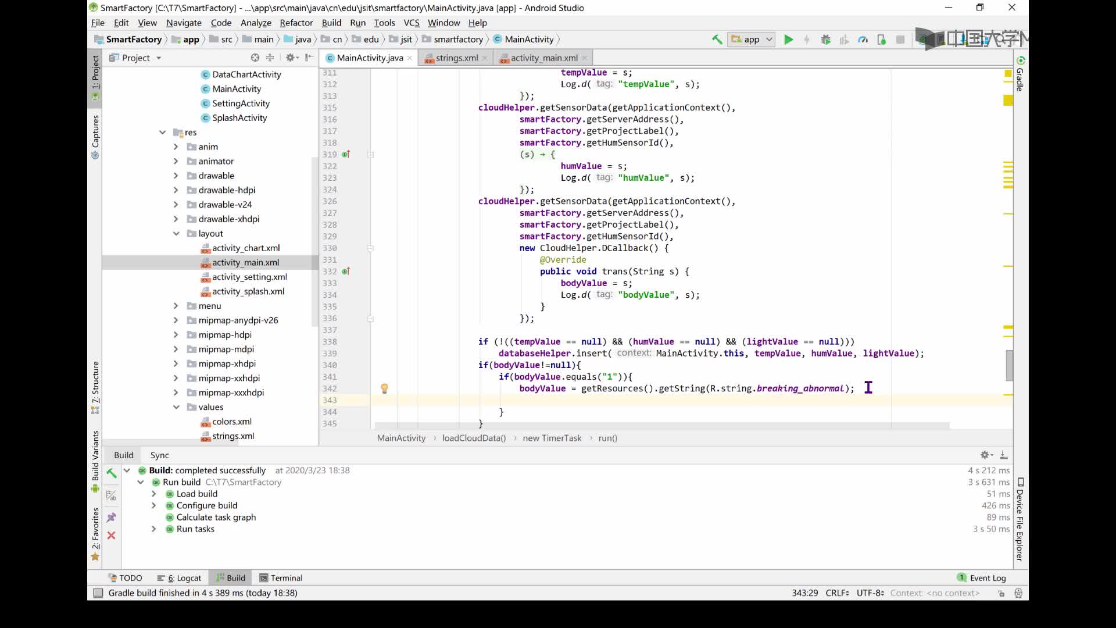The height and width of the screenshot is (628, 1116).
Task: Pin the Build tab with the pin icon
Action: click(112, 517)
